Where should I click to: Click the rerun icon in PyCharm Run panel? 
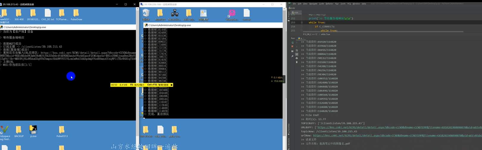pyautogui.click(x=292, y=42)
